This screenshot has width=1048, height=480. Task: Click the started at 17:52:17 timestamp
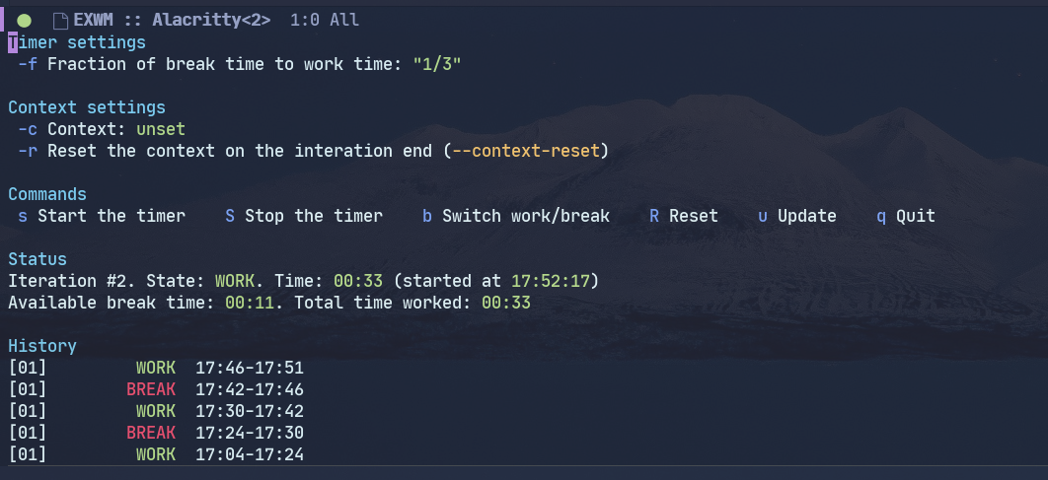pos(550,281)
